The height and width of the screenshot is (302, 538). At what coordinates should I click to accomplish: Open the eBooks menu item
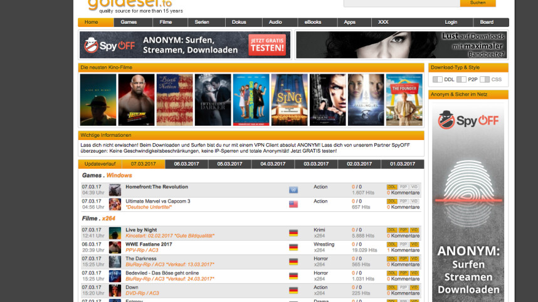click(317, 23)
